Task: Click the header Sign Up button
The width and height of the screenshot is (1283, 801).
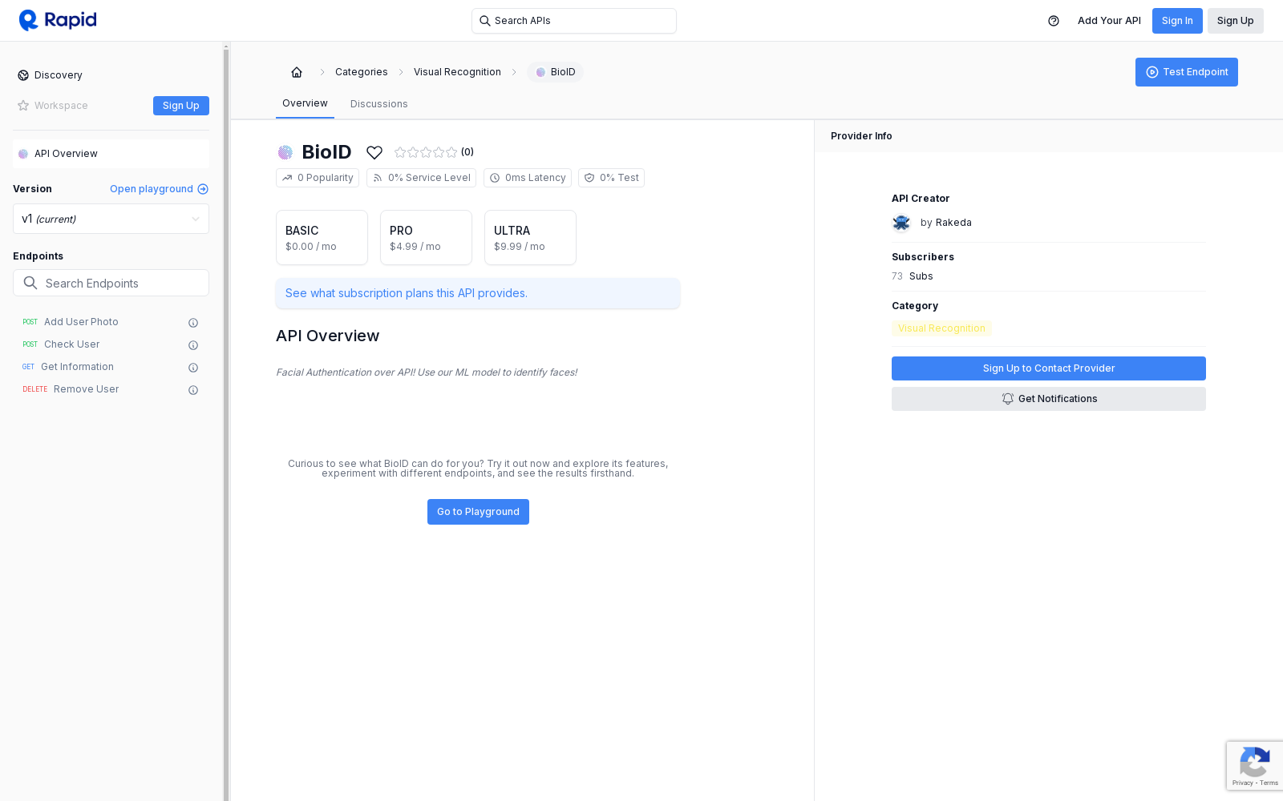Action: (1235, 21)
